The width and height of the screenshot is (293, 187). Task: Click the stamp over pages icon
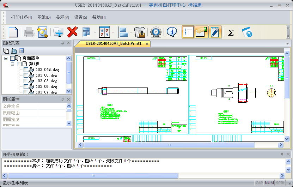(140, 32)
